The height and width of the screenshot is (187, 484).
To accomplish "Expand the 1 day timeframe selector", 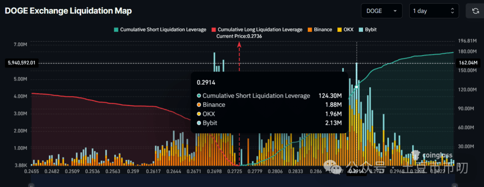I will click(x=434, y=11).
